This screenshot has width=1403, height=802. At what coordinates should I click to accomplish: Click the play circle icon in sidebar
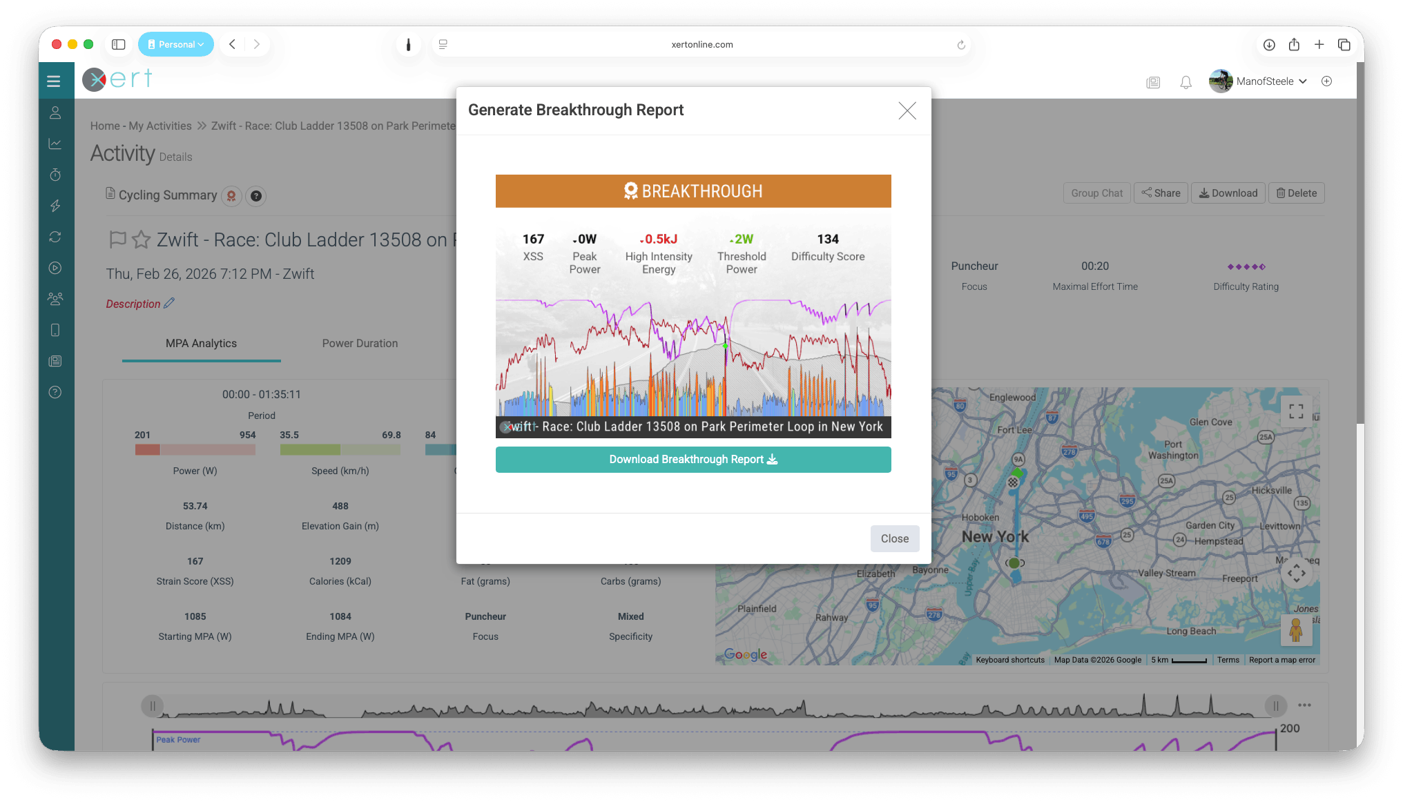(x=55, y=268)
